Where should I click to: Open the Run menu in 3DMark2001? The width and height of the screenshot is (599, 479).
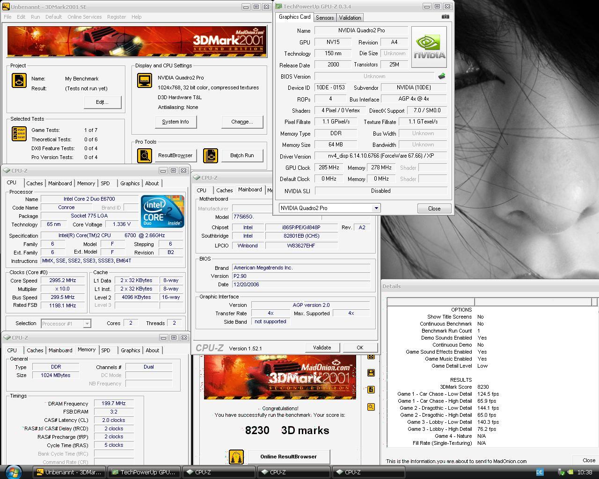click(36, 17)
